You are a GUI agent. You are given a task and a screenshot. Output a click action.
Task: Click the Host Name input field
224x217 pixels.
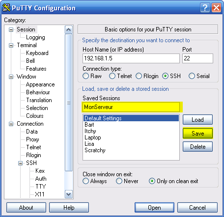tap(131, 58)
